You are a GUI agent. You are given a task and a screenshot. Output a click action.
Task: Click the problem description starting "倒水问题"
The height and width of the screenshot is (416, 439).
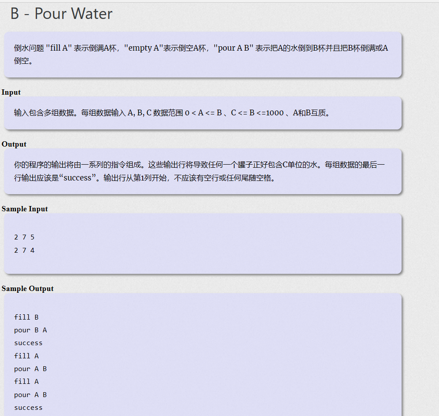(x=201, y=54)
